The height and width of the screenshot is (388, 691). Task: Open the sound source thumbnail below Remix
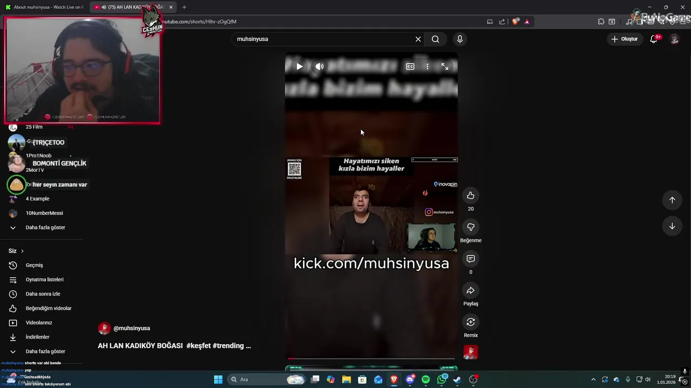point(471,352)
